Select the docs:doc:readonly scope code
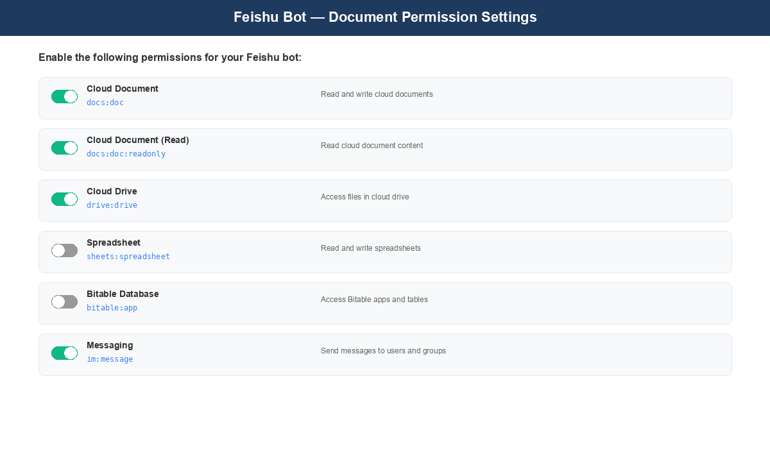The width and height of the screenshot is (770, 449). 126,154
